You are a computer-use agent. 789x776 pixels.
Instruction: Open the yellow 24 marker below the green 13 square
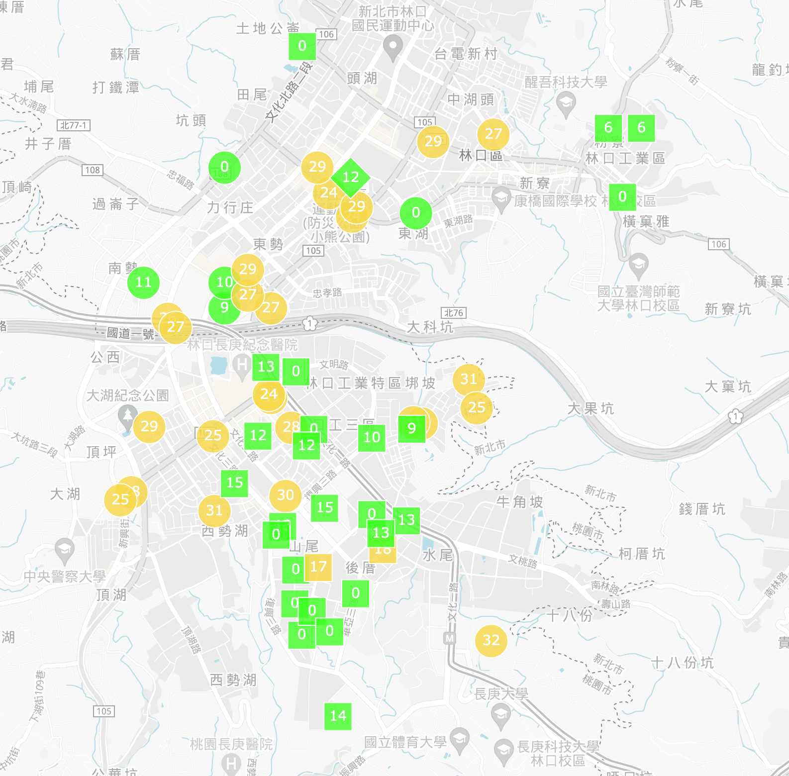(x=269, y=394)
